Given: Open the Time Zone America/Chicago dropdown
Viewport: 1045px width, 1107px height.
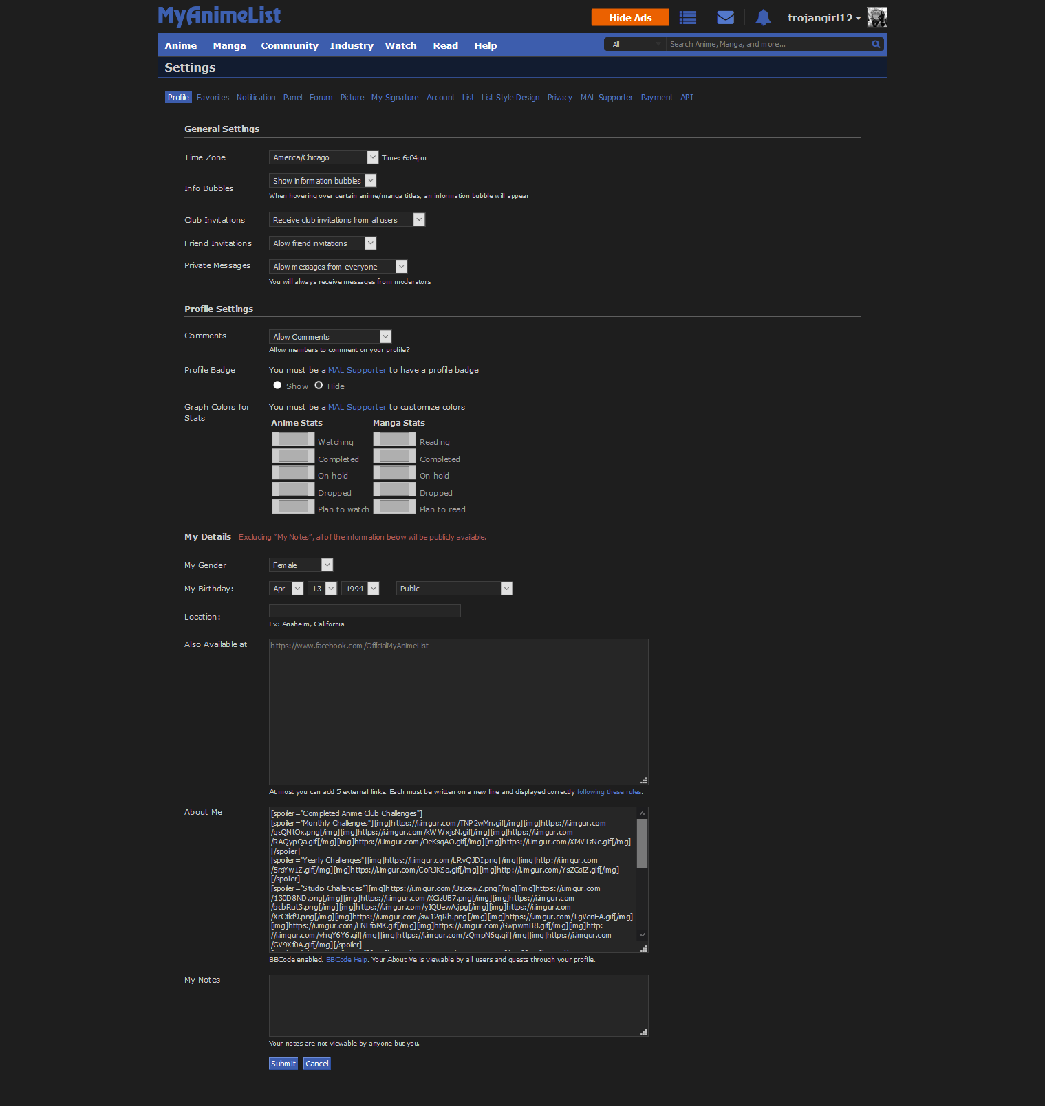Looking at the screenshot, I should coord(323,157).
